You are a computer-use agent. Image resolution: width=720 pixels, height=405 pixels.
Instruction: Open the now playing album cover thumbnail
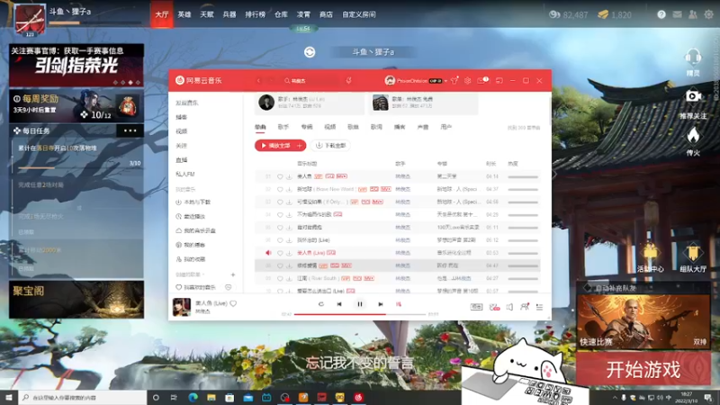point(182,307)
